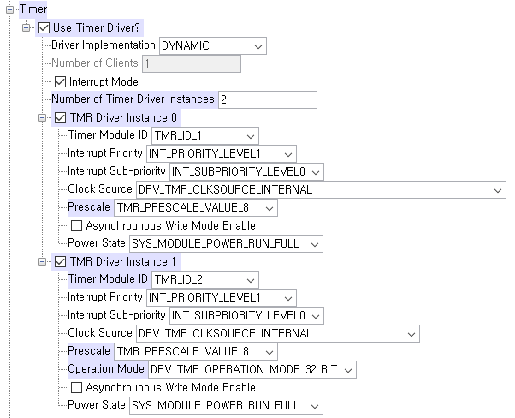515x418 pixels.
Task: Enable Asynchronous Write Mode for Instance 1
Action: (x=76, y=387)
